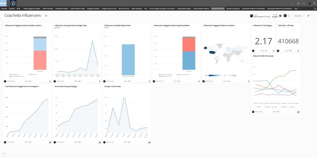317x158 pixels.
Task: Switch to Best Time to Post tab
Action: (x=124, y=9)
